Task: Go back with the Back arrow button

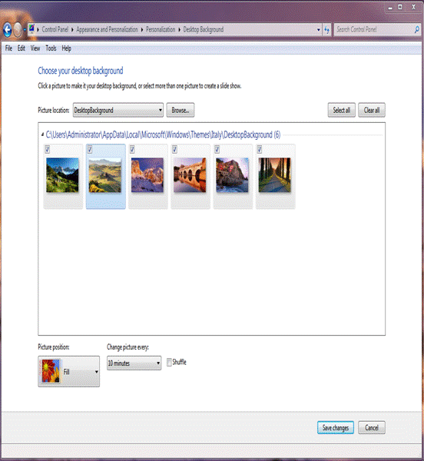Action: tap(8, 30)
